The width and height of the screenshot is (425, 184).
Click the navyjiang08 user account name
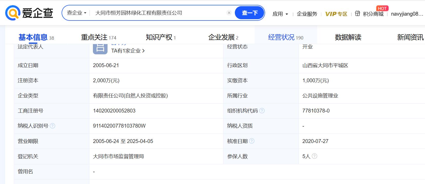(407, 14)
